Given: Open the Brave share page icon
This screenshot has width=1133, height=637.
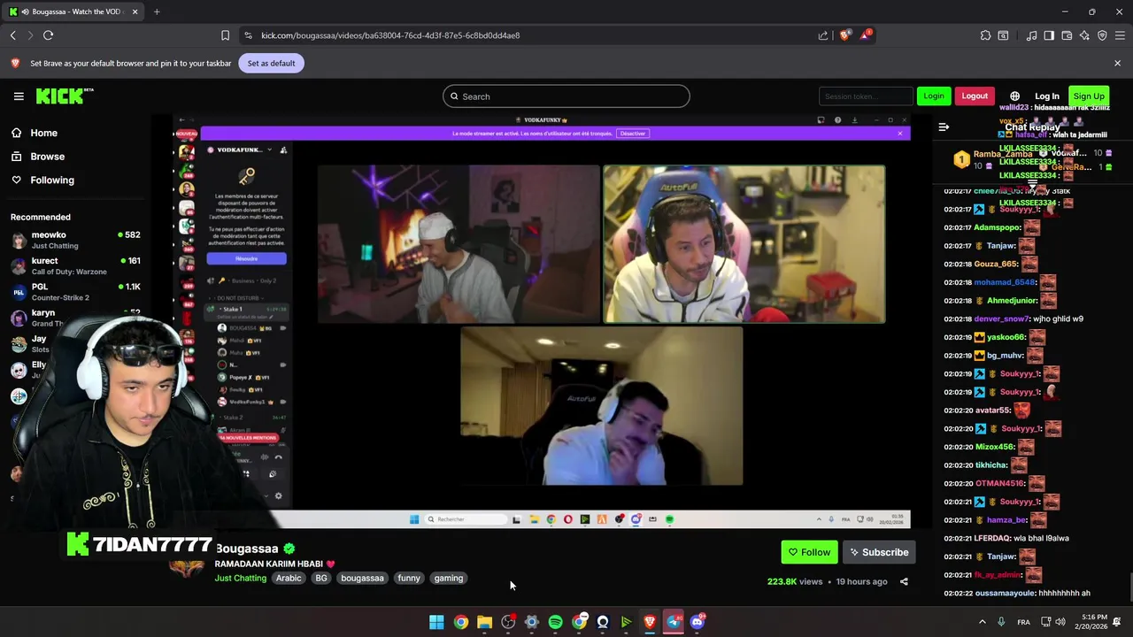Looking at the screenshot, I should [823, 35].
